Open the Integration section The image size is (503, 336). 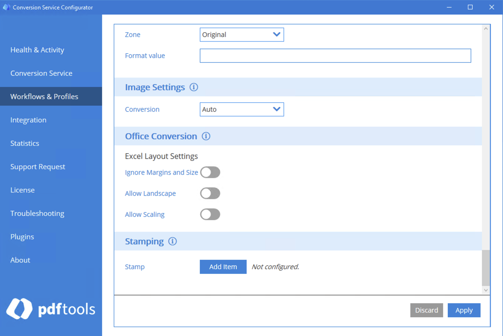pyautogui.click(x=28, y=120)
